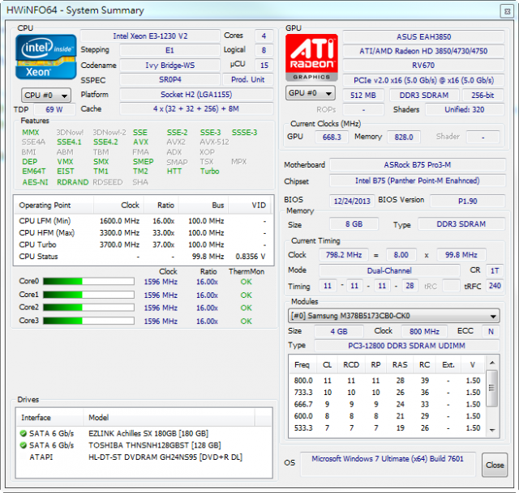Click the SSE4.2 feature label
519x493 pixels.
[x=105, y=142]
